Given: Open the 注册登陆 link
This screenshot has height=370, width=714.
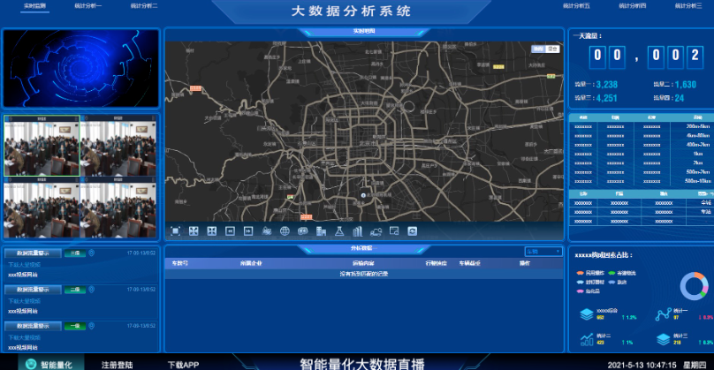Looking at the screenshot, I should [x=117, y=365].
